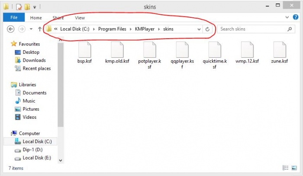Select the zune.ksf file
Viewport: 303px width, 176px height.
[x=280, y=52]
